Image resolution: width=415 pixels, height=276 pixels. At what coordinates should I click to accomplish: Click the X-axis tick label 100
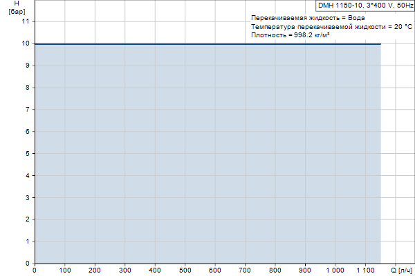tap(65, 270)
